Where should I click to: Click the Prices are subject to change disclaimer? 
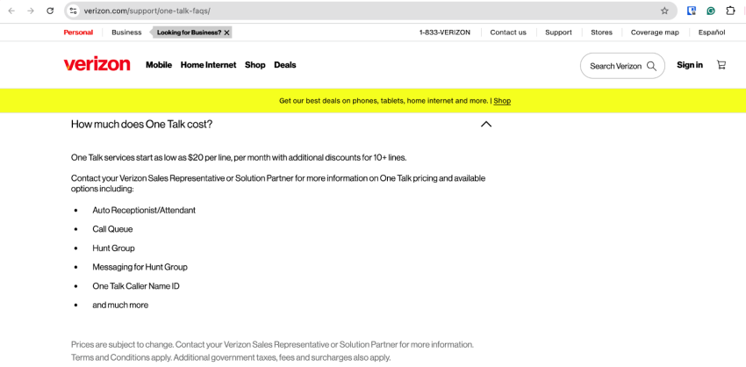pyautogui.click(x=272, y=344)
